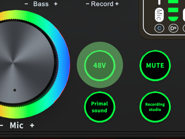Click the Record label text
This screenshot has height=139, width=185.
pos(102,4)
